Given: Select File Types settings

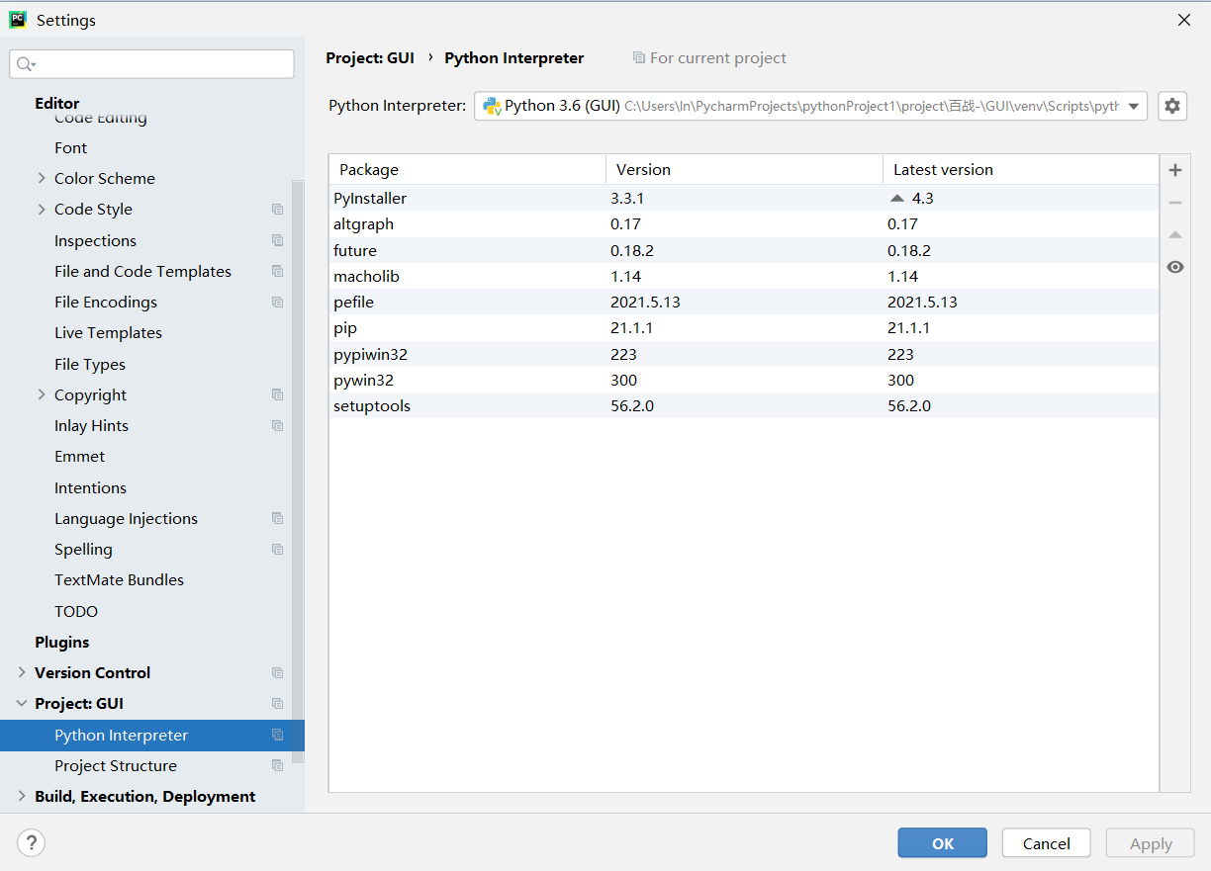Looking at the screenshot, I should coord(90,364).
